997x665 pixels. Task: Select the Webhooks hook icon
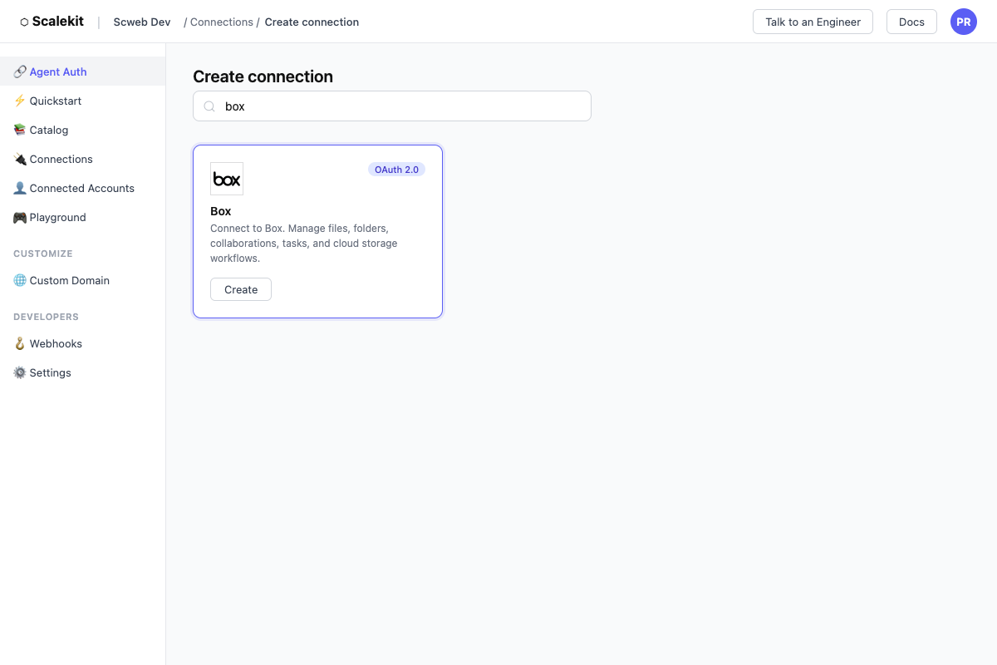click(18, 343)
